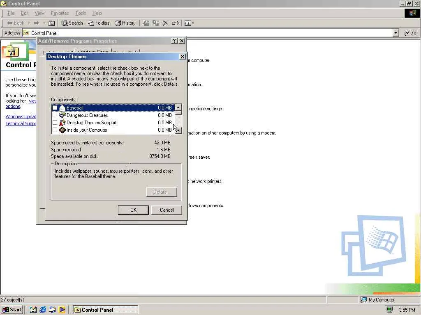Image resolution: width=421 pixels, height=315 pixels.
Task: Click the 27 object(s) status text
Action: (x=12, y=300)
